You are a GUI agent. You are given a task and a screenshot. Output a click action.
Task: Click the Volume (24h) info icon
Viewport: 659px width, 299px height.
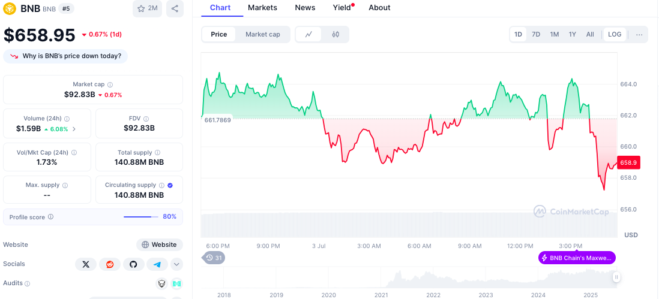coord(67,119)
